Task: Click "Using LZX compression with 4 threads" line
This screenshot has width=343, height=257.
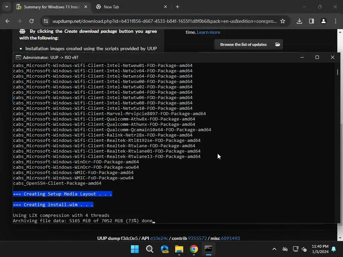Action: pos(61,215)
